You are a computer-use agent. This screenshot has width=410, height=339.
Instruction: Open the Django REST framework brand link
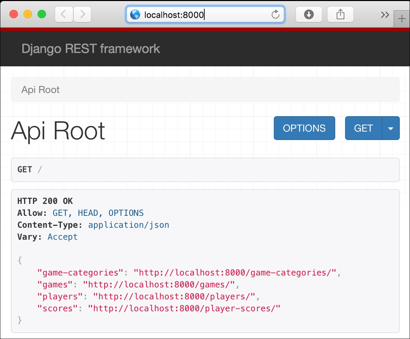(x=91, y=49)
